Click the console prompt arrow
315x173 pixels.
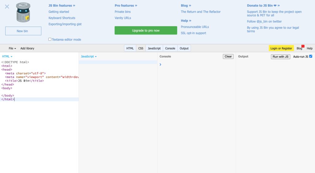pos(161,65)
